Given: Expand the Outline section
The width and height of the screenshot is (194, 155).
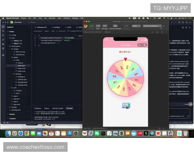Looking at the screenshot, I should [12, 114].
